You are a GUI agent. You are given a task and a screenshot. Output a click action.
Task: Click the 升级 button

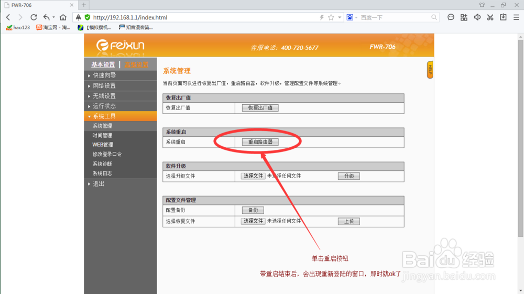point(349,176)
